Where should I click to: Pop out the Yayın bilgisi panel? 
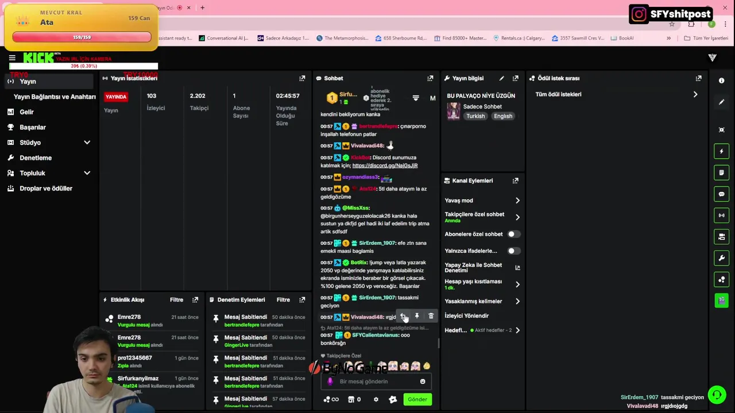[515, 78]
